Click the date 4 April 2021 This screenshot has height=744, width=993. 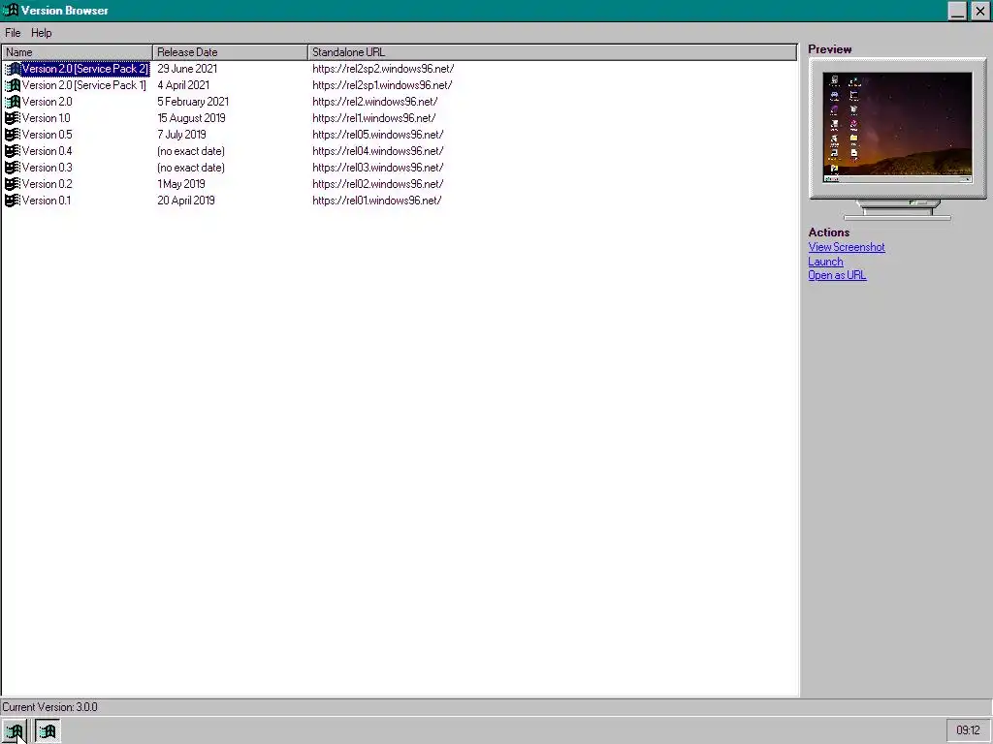click(183, 85)
